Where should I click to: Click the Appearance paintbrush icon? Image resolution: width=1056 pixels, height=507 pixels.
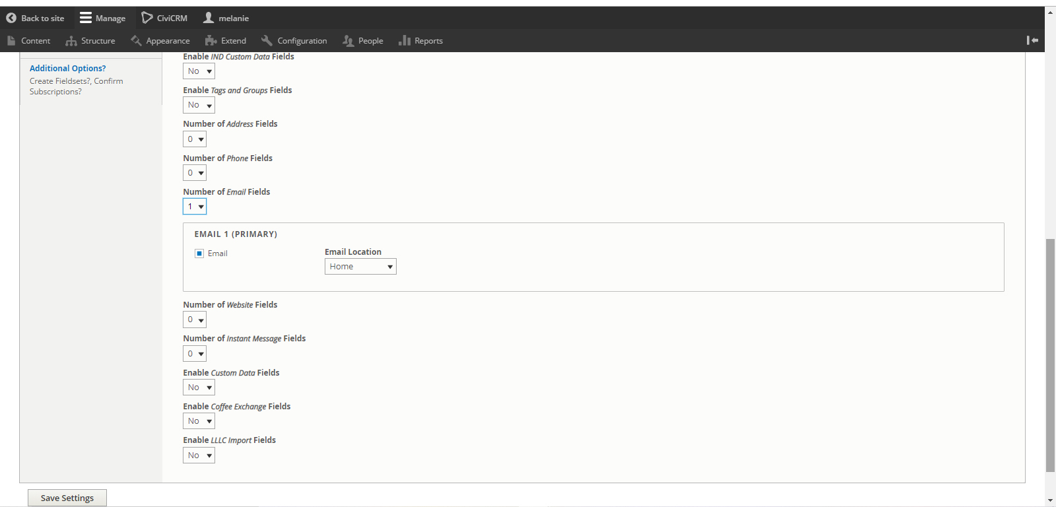[136, 41]
